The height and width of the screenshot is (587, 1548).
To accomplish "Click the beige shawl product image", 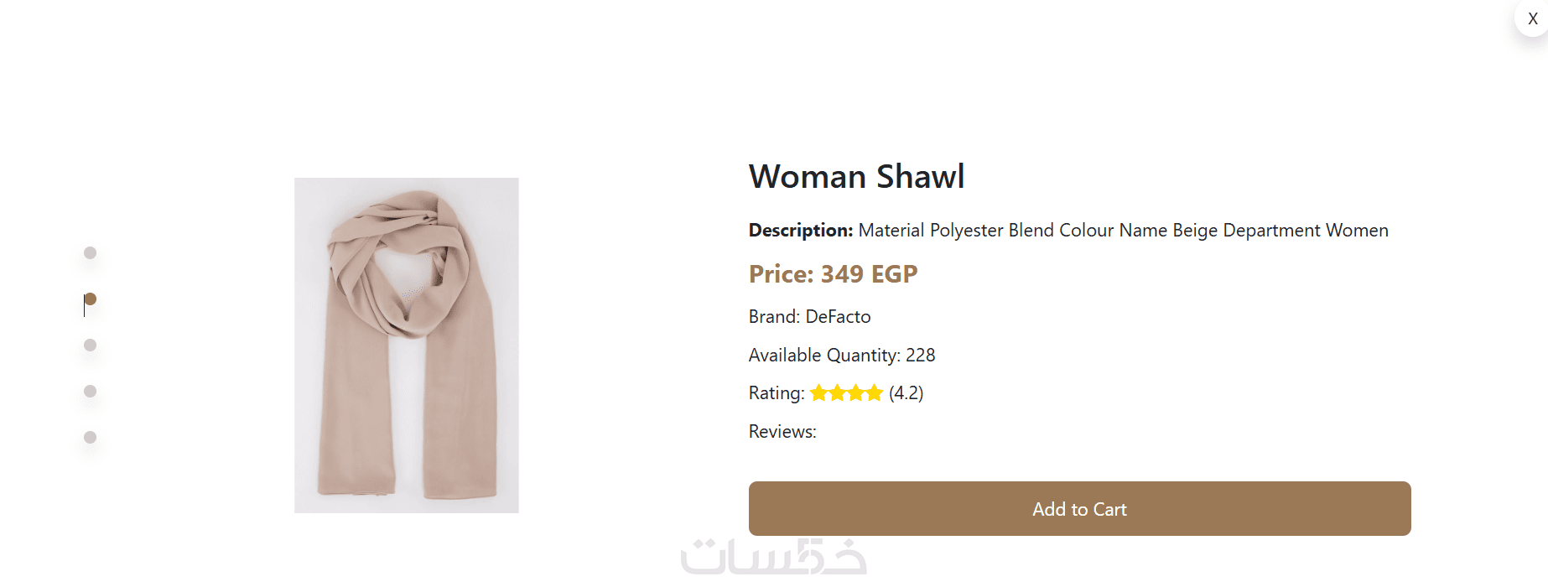I will click(x=407, y=345).
